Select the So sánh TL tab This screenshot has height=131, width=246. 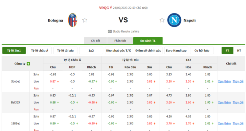148,41
